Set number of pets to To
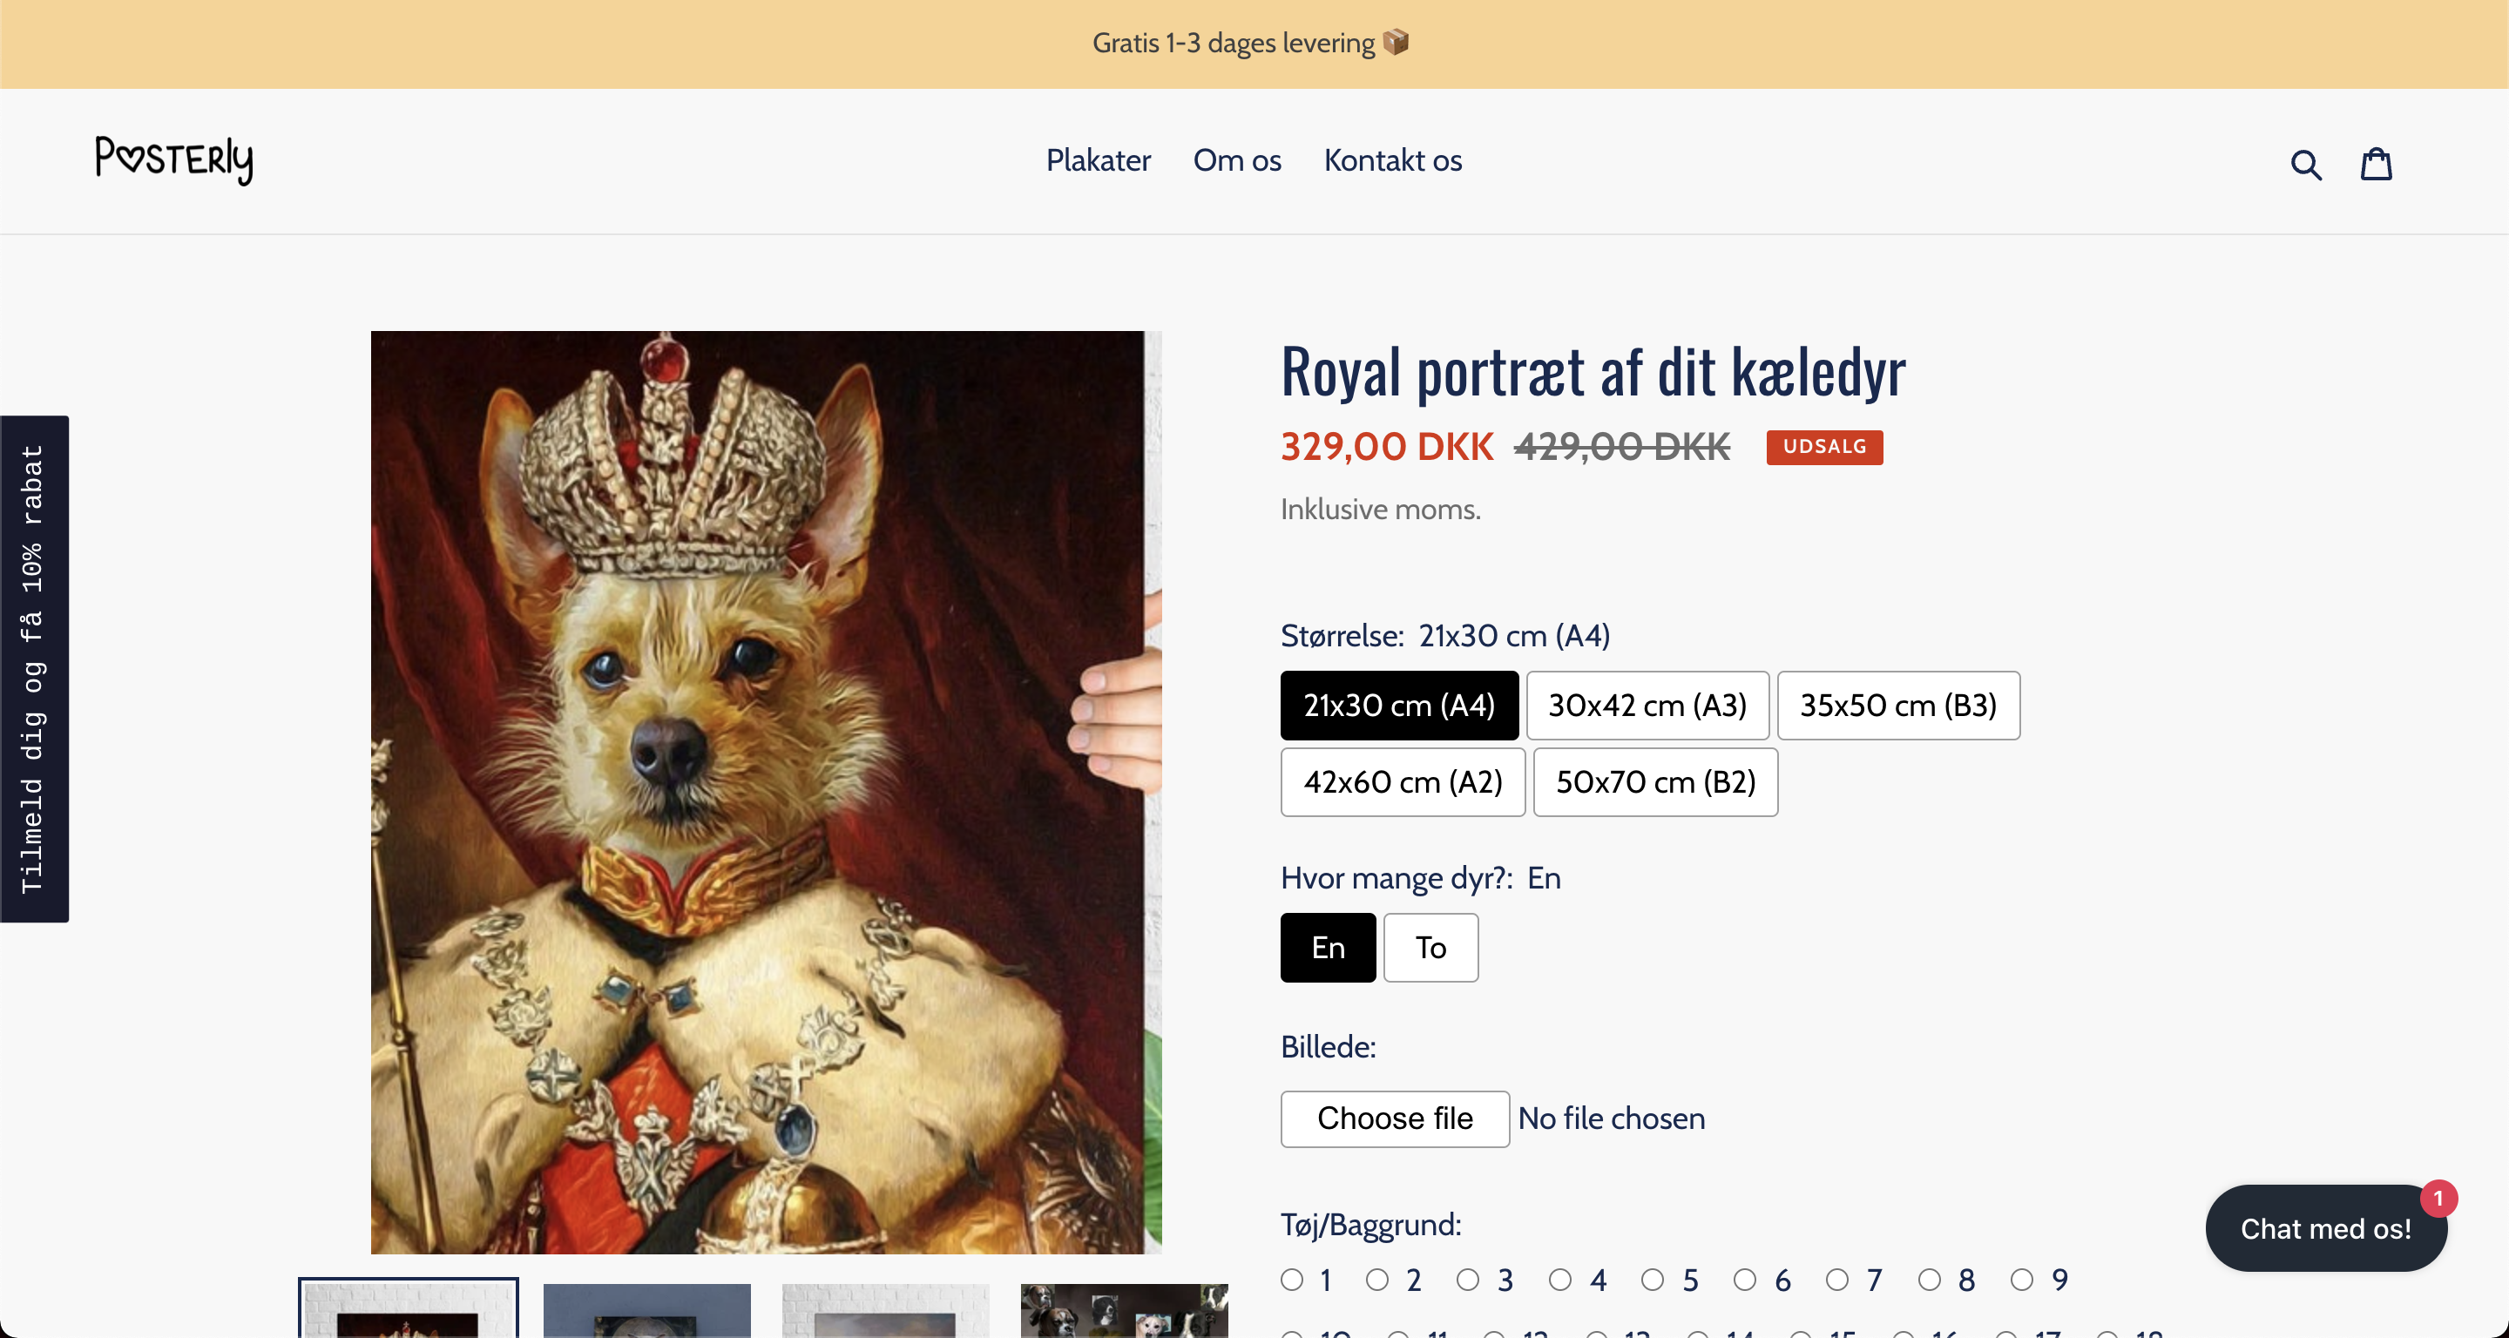Screen dimensions: 2509x1338 (1430, 948)
